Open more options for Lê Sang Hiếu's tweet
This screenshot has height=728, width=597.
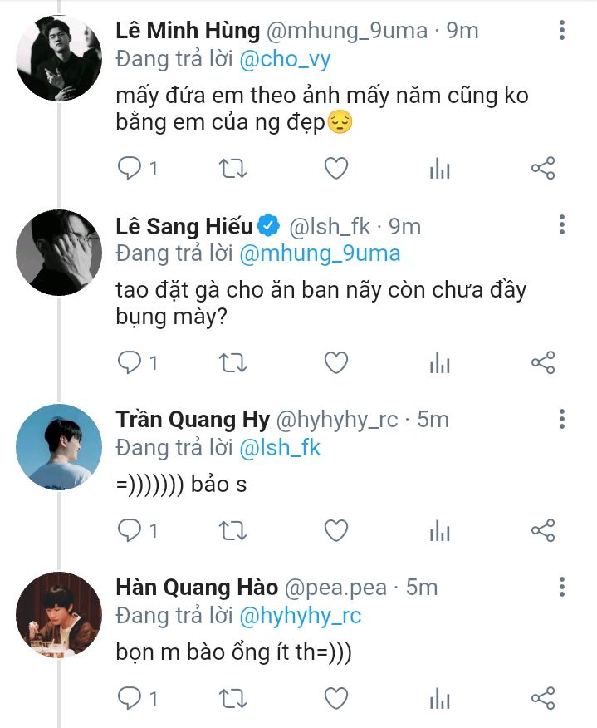562,225
